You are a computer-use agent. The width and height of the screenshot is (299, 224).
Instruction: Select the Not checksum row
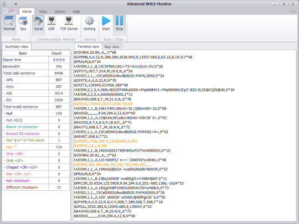pyautogui.click(x=35, y=180)
